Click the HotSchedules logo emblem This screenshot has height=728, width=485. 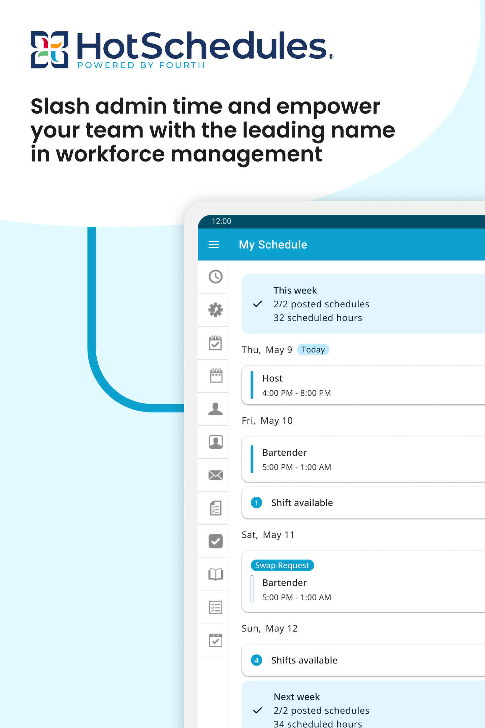point(50,50)
